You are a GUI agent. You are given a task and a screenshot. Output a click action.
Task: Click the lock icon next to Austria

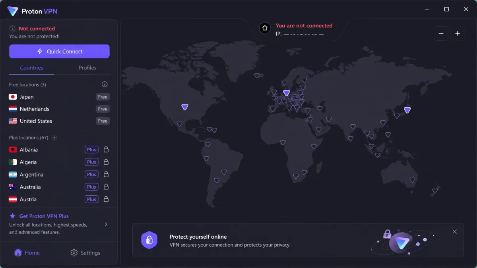coord(106,199)
